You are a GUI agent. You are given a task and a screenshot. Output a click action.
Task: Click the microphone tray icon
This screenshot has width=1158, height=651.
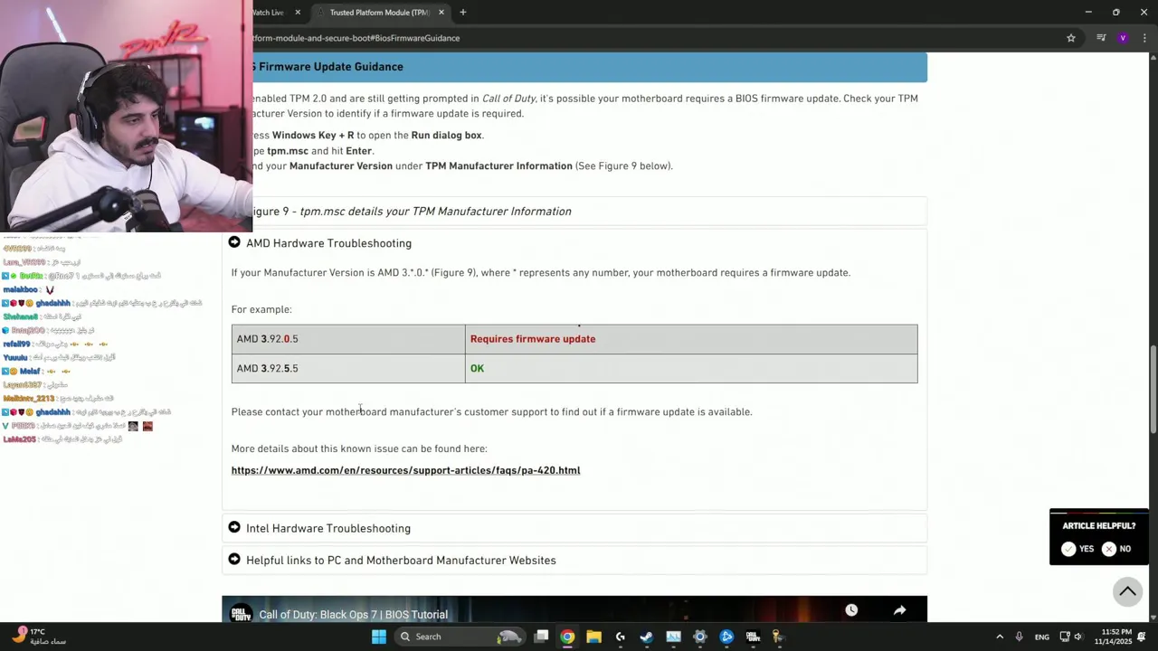point(1020,637)
